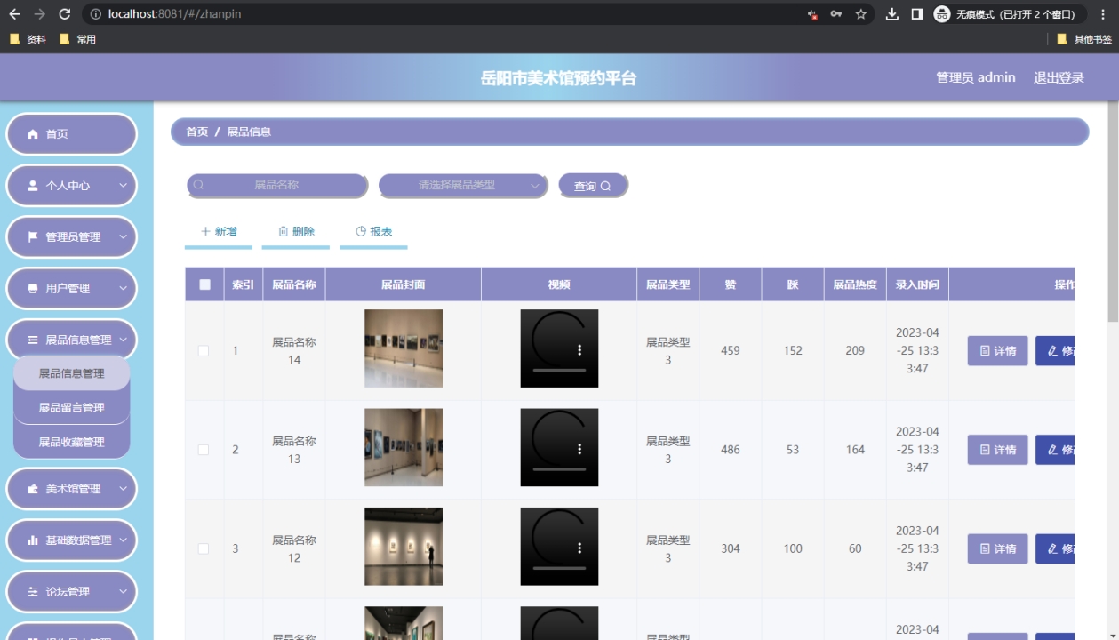1119x640 pixels.
Task: Toggle the browser side panel icon
Action: point(916,14)
